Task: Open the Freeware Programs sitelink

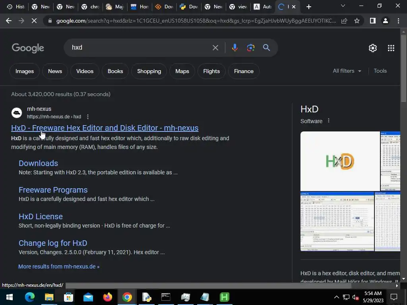Action: point(53,190)
